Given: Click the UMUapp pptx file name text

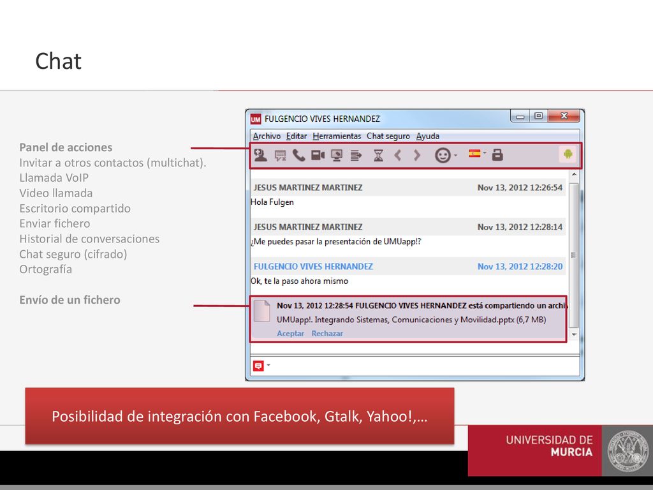Looking at the screenshot, I should (x=411, y=320).
